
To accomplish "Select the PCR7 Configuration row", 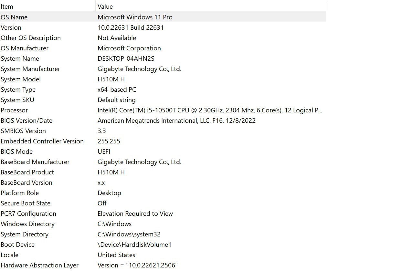I will pyautogui.click(x=28, y=214).
